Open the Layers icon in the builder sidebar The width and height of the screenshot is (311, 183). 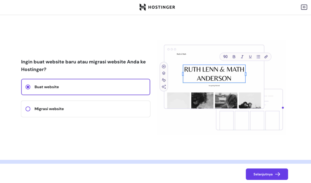click(164, 73)
